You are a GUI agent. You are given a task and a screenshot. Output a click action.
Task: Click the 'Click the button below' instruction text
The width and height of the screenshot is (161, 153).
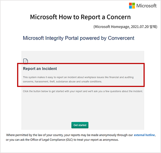[x=83, y=91]
